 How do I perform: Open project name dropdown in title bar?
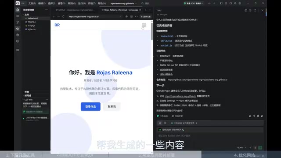click(123, 4)
